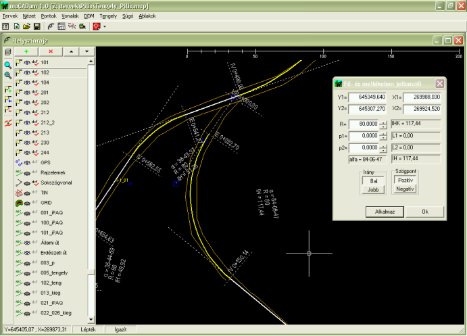This screenshot has width=467, height=336.
Task: Choose Pozitív under Szögpont
Action: click(x=405, y=180)
